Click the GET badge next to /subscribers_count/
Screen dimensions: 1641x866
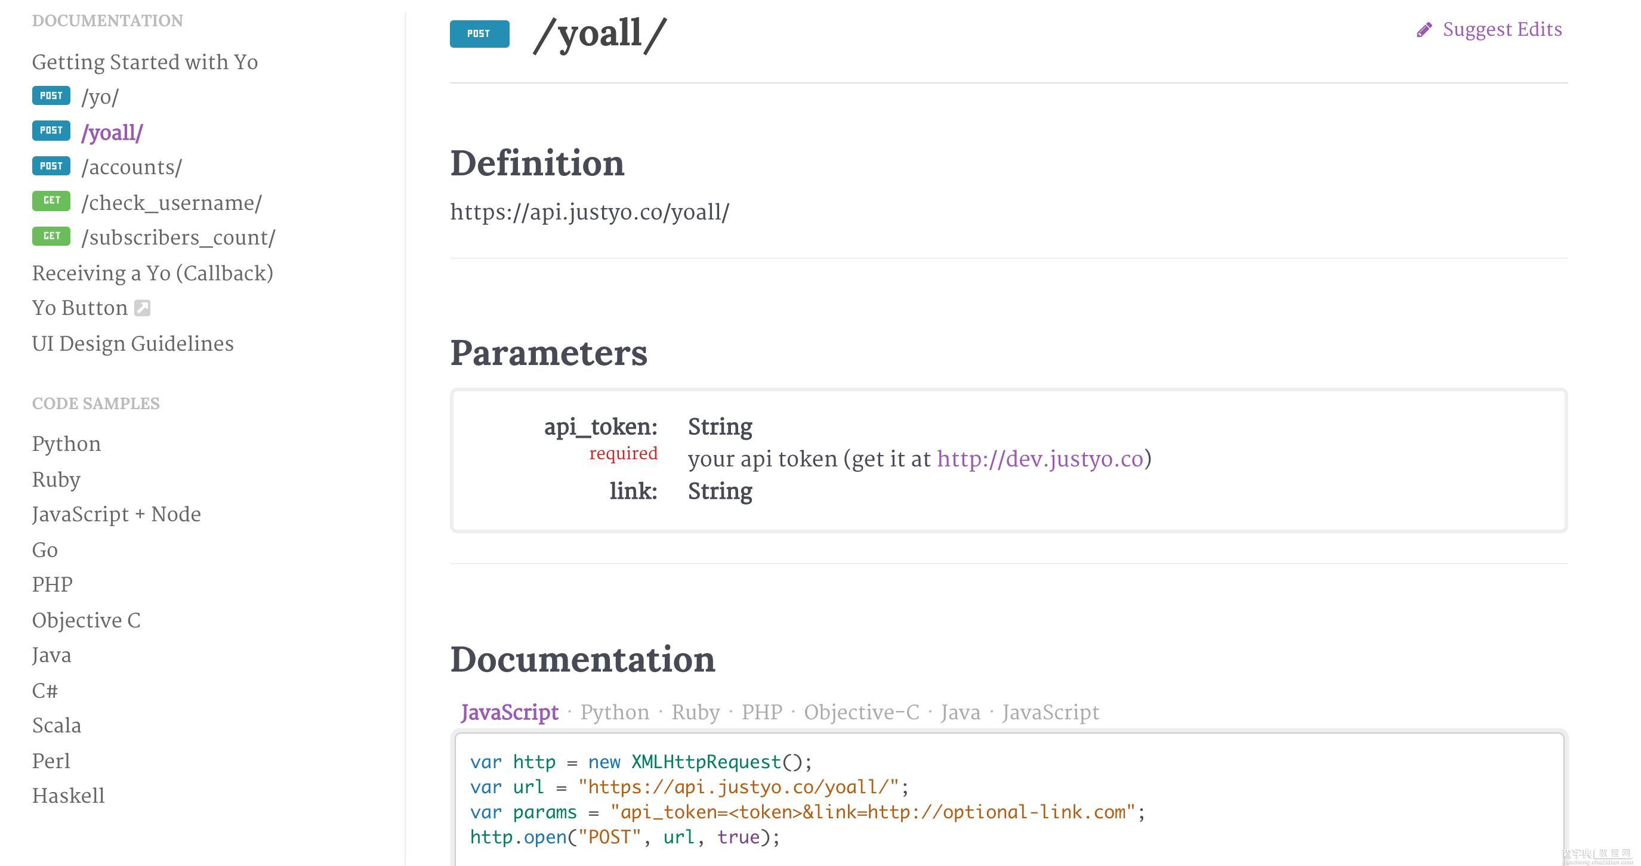[51, 236]
